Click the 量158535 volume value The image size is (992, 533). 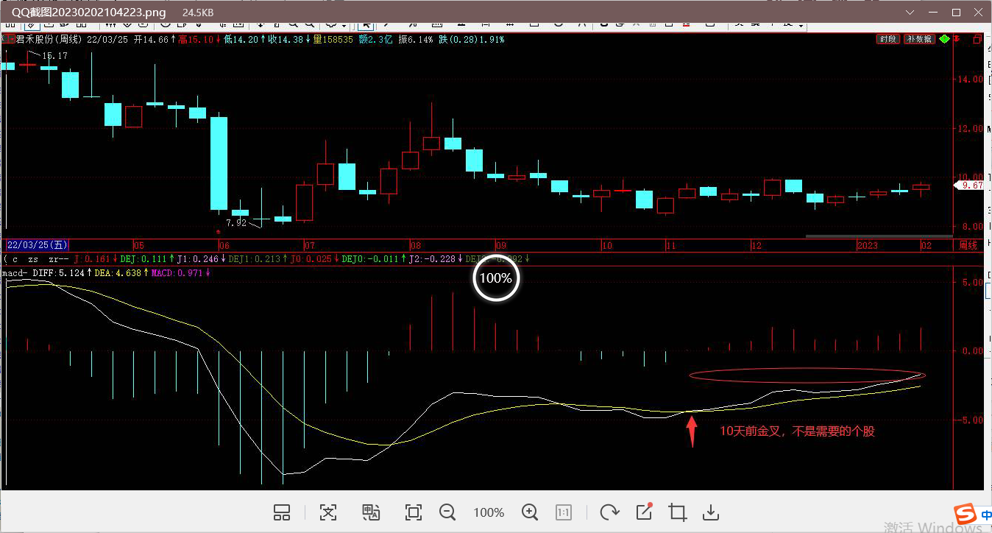click(x=332, y=39)
